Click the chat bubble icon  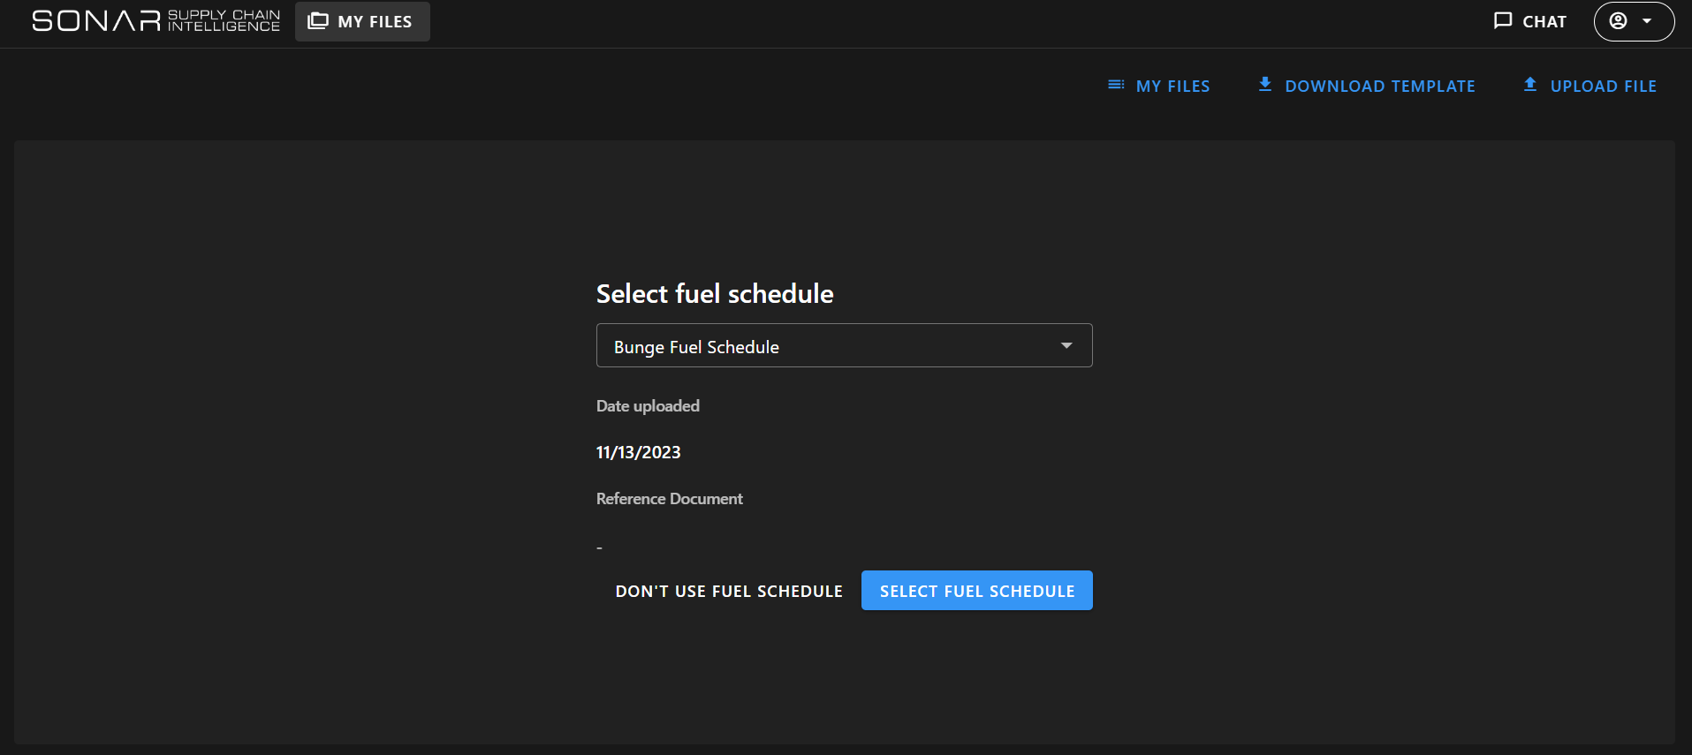pos(1503,21)
